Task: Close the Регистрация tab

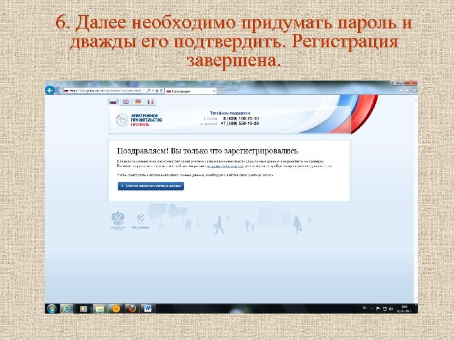Action: [x=214, y=91]
